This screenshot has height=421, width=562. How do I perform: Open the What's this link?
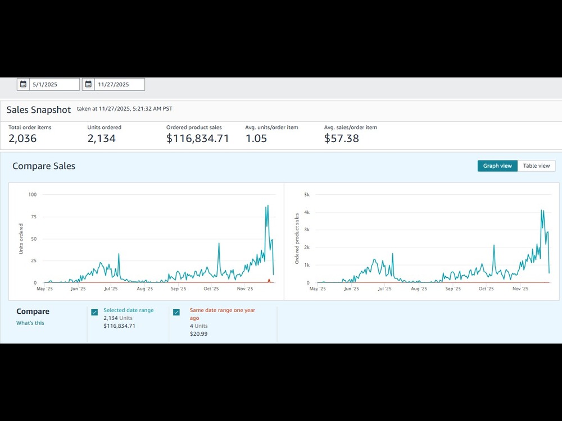point(30,323)
